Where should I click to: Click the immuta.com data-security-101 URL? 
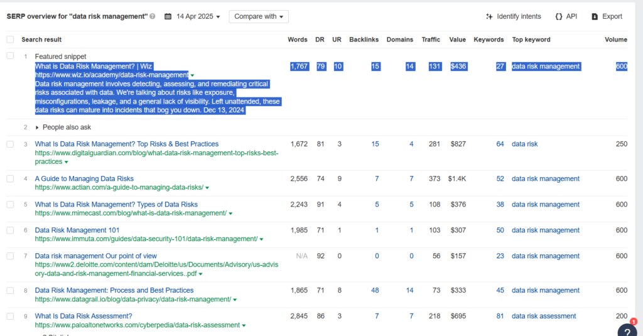[x=146, y=239]
